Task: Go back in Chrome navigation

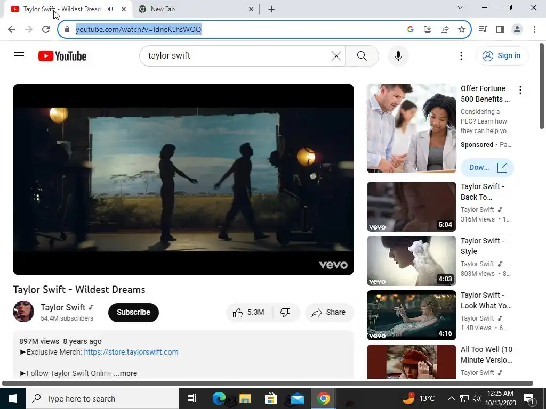Action: (12, 29)
